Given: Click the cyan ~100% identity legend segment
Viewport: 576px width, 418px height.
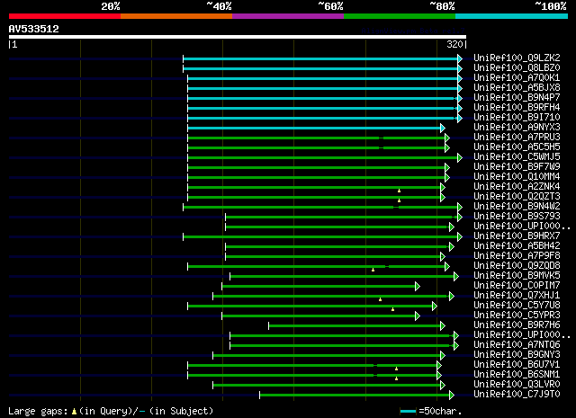Looking at the screenshot, I should 512,16.
